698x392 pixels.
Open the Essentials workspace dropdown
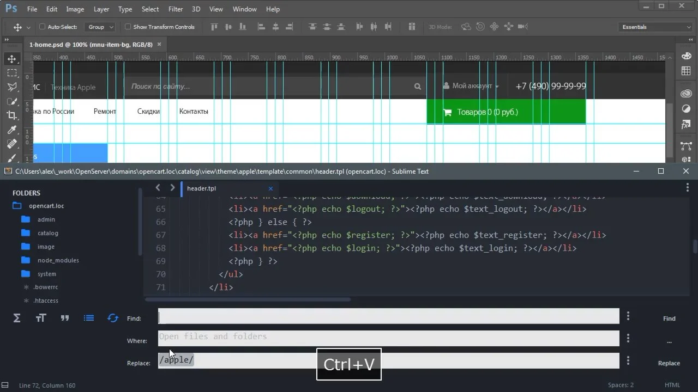656,27
